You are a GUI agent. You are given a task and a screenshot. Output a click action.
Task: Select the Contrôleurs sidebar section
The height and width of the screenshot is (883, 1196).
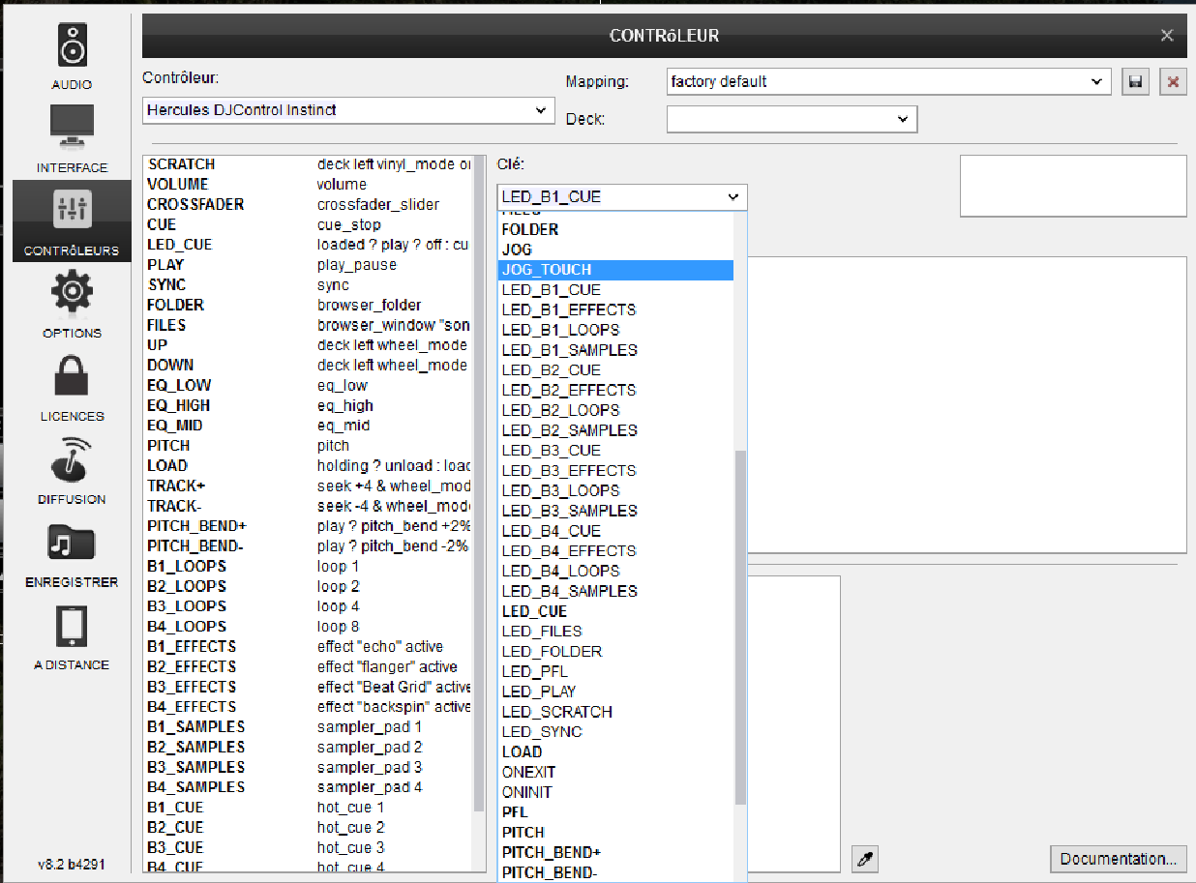click(72, 221)
